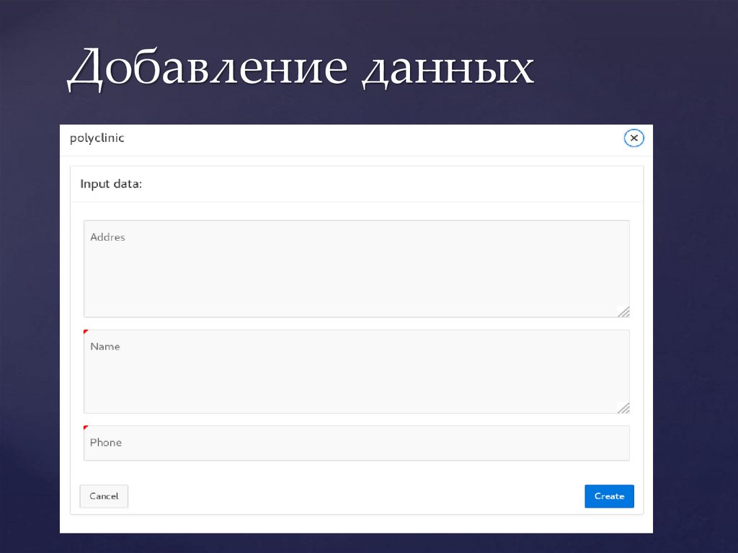Image resolution: width=738 pixels, height=553 pixels.
Task: Click the circled X close icon
Action: (x=633, y=138)
